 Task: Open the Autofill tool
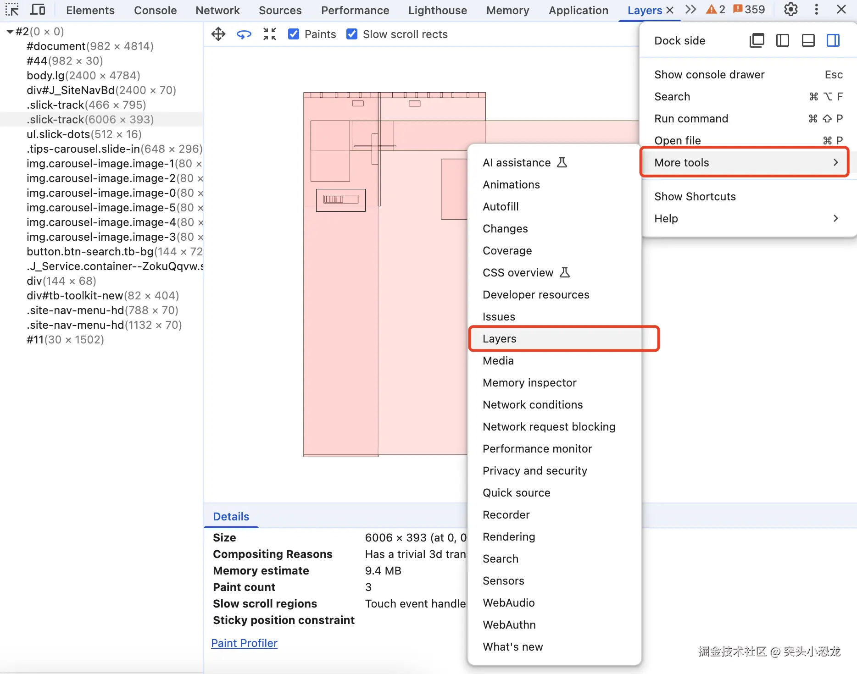tap(554, 207)
